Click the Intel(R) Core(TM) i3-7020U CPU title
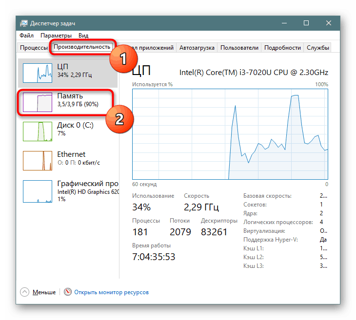 [x=254, y=73]
